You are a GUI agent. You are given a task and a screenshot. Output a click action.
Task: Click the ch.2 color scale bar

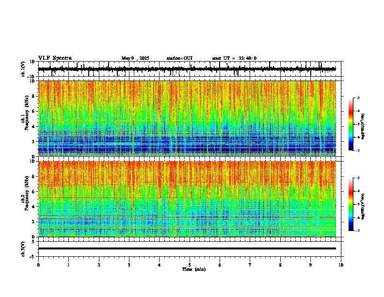click(x=351, y=204)
